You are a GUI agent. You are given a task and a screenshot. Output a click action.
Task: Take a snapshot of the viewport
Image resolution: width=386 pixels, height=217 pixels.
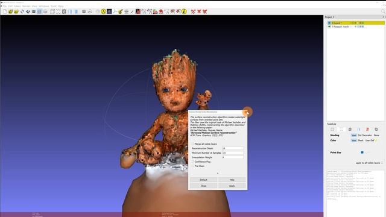tap(34, 11)
